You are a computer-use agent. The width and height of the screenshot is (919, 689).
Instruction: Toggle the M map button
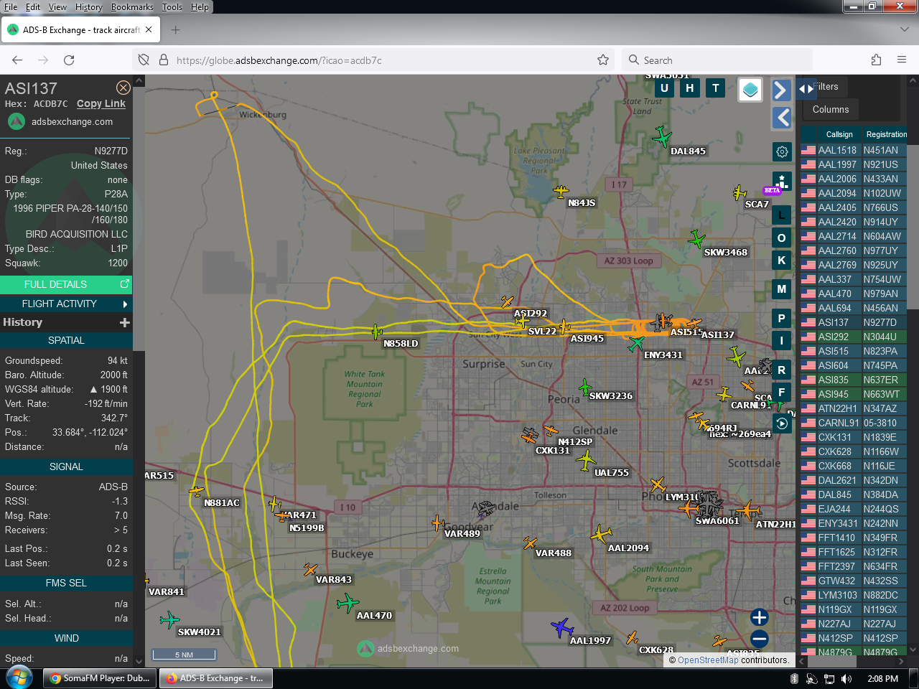tap(782, 289)
